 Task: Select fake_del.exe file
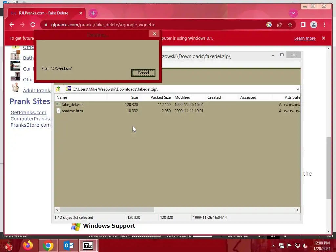(72, 105)
